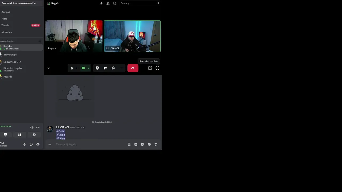Image resolution: width=342 pixels, height=192 pixels.
Task: Create a new direct message with plus icon
Action: pos(40,41)
